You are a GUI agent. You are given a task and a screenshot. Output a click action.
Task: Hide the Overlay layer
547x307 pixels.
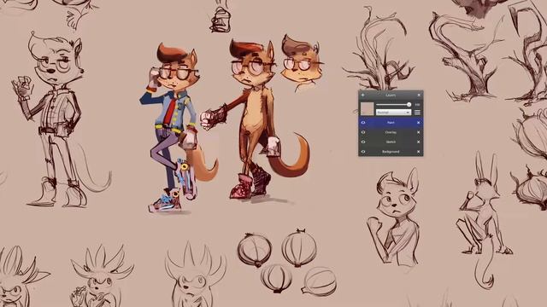tap(363, 132)
